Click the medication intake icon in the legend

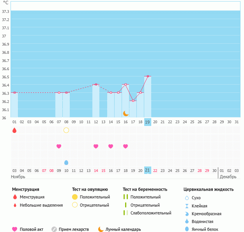pyautogui.click(x=54, y=229)
